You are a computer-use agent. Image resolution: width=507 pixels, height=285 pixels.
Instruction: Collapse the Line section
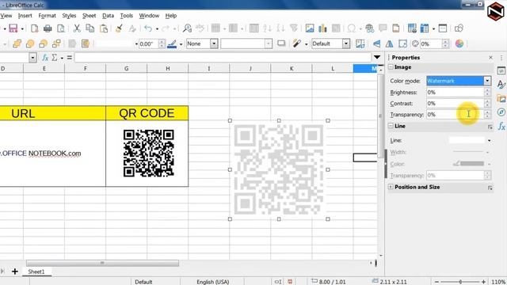[391, 126]
